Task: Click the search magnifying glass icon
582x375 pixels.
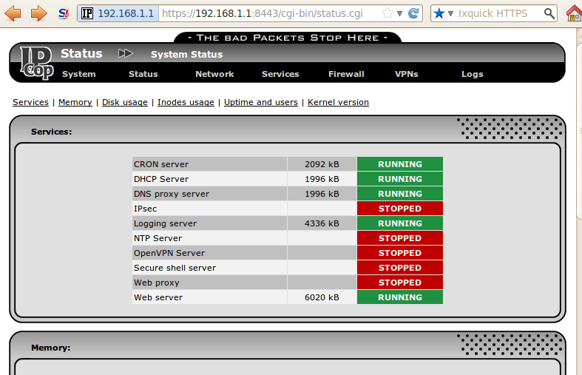Action: coord(548,13)
